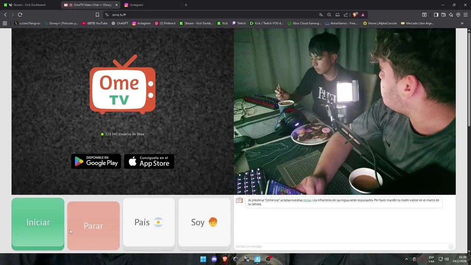This screenshot has height=265, width=471.
Task: Open Discord from the taskbar
Action: 214,259
